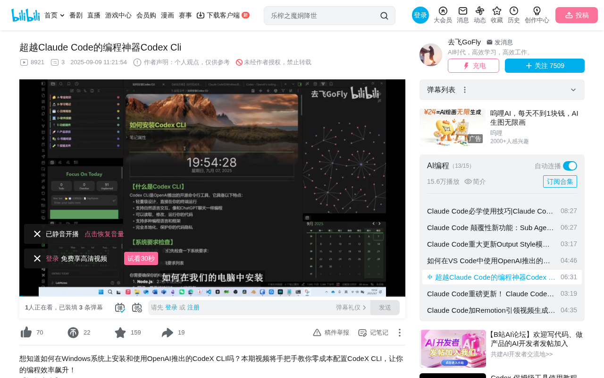This screenshot has width=604, height=378.
Task: Click the video player progress bar
Action: 212,296
